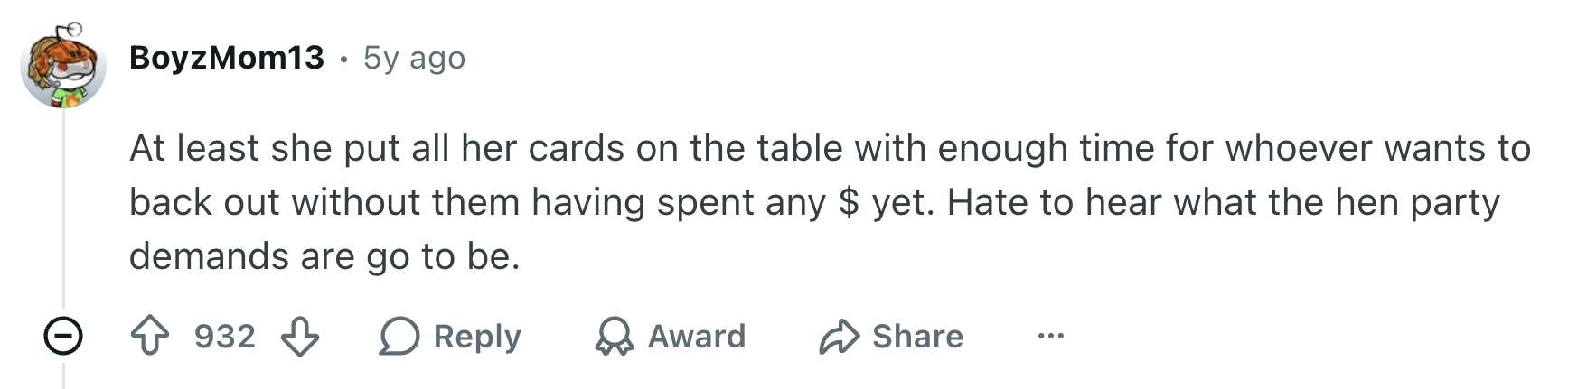Click the line 'demands are go to be.'
Image resolution: width=1587 pixels, height=389 pixels.
[x=324, y=256]
